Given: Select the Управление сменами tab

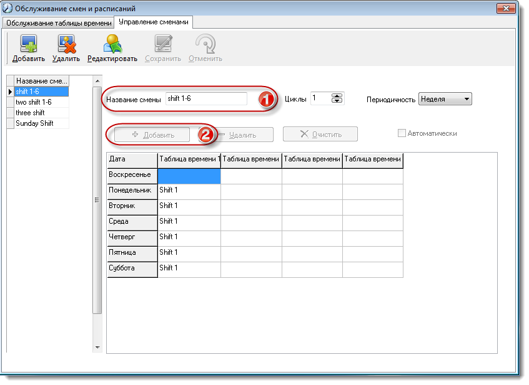Looking at the screenshot, I should 154,22.
